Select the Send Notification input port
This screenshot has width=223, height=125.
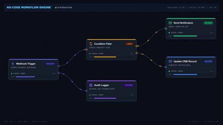[166, 28]
